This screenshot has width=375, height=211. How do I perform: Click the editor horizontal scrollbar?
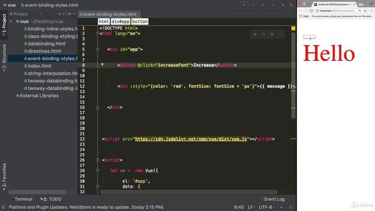pyautogui.click(x=189, y=192)
